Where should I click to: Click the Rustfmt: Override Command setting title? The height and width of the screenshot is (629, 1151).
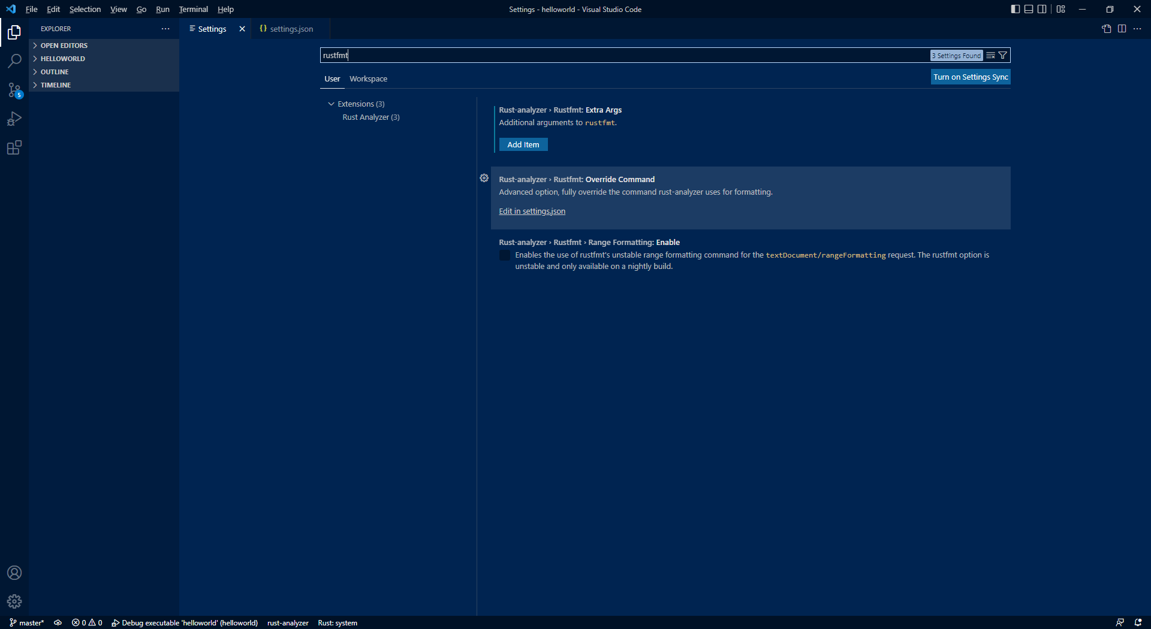coord(577,180)
